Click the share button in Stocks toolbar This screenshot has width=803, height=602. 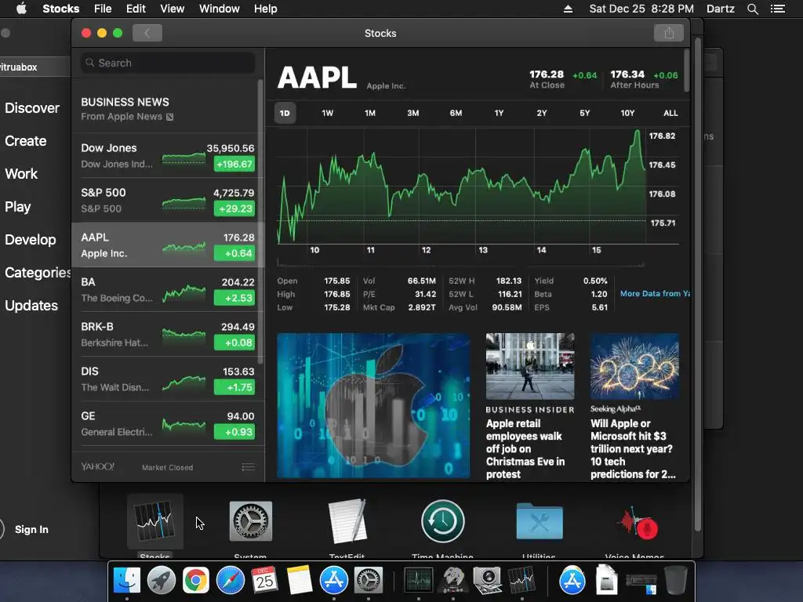coord(668,33)
